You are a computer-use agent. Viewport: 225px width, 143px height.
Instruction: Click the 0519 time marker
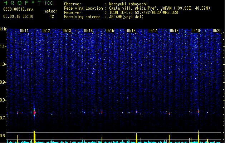tap(196, 31)
